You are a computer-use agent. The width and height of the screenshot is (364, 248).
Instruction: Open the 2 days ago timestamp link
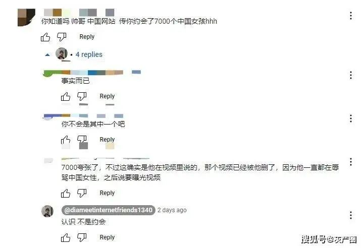point(172,210)
